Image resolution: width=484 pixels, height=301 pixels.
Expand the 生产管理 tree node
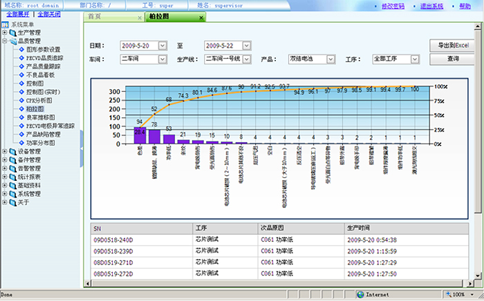point(5,32)
